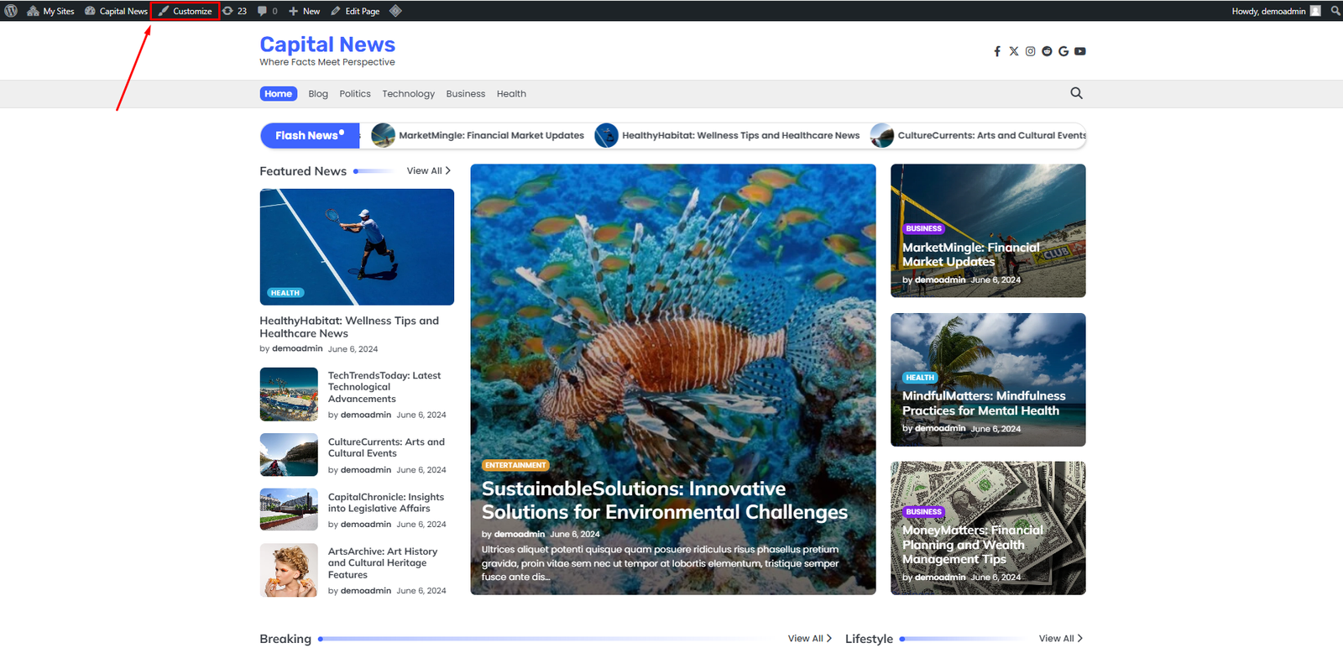Click the Breaking section heading

click(285, 639)
